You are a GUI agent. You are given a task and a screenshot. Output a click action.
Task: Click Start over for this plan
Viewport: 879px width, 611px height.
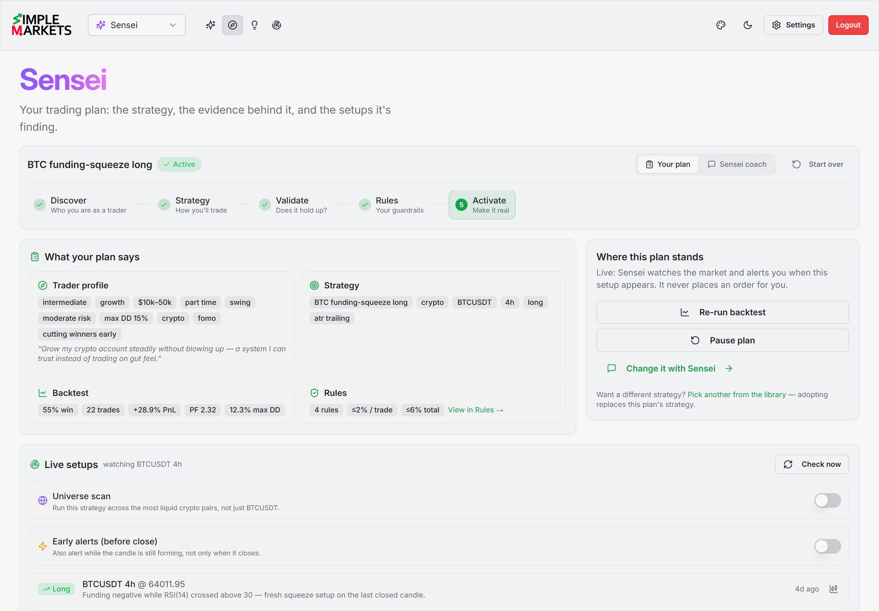[818, 164]
